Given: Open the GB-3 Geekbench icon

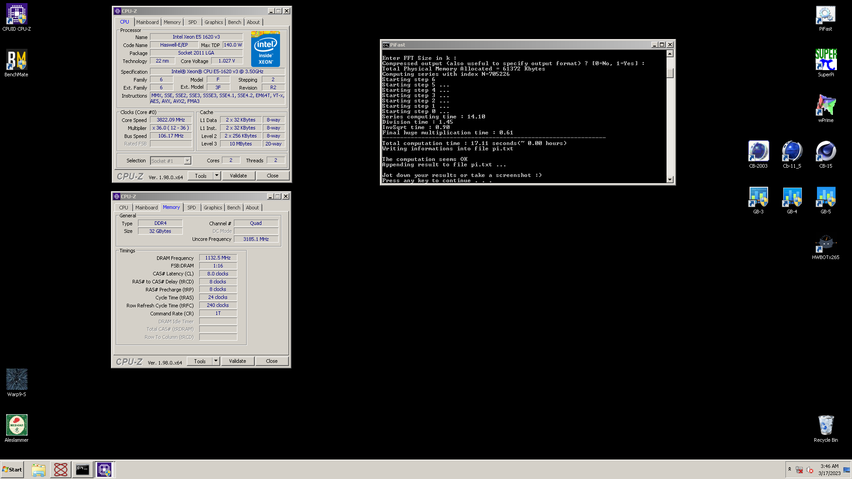Looking at the screenshot, I should point(758,200).
